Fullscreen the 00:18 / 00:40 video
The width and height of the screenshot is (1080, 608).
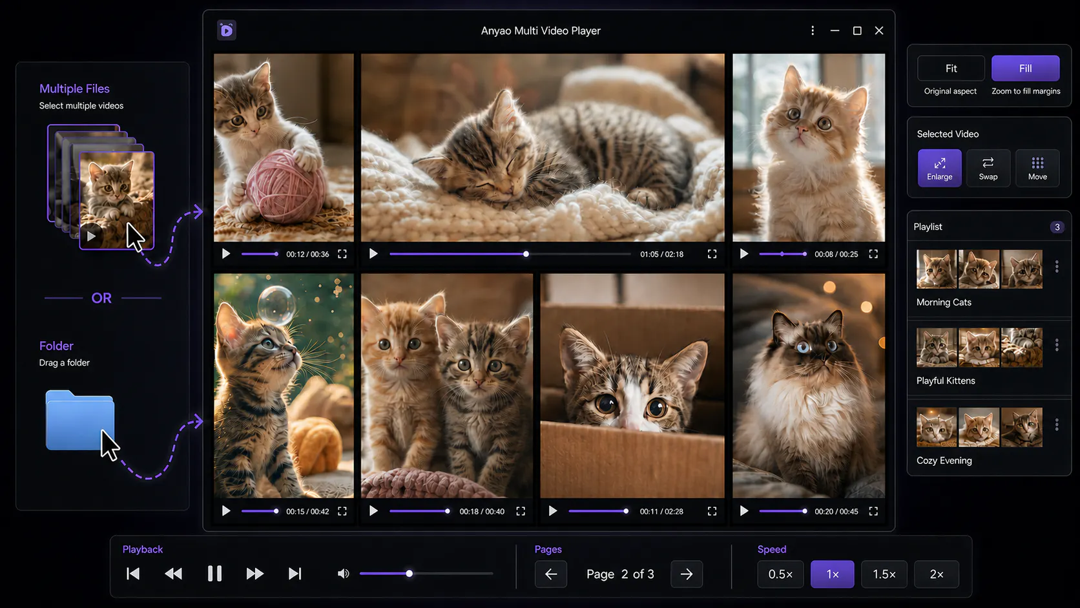[x=521, y=511]
